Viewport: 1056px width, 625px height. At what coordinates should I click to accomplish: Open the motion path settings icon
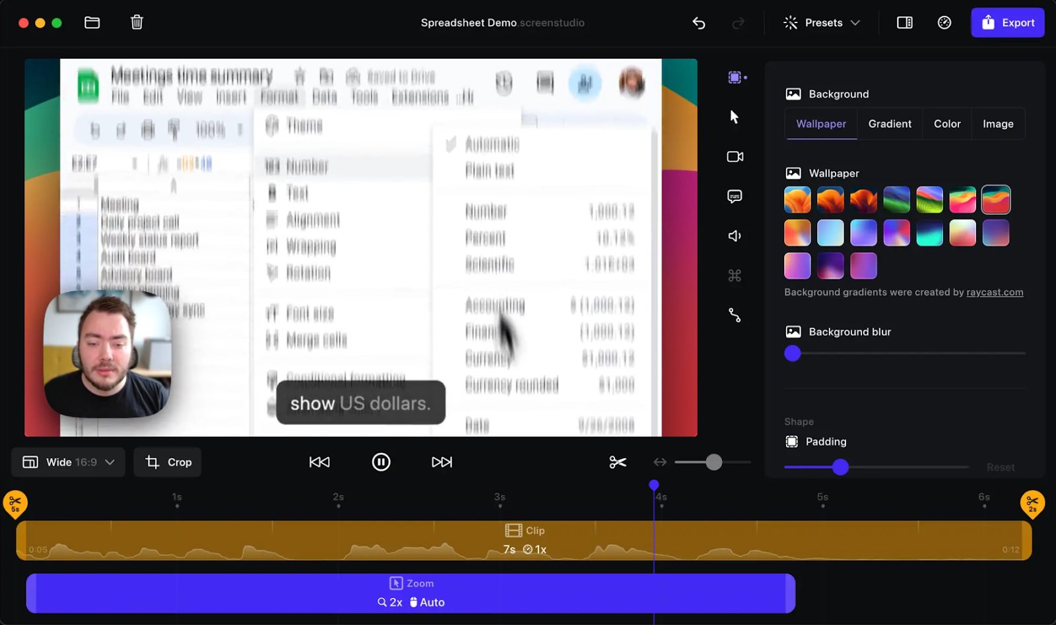[x=735, y=315]
